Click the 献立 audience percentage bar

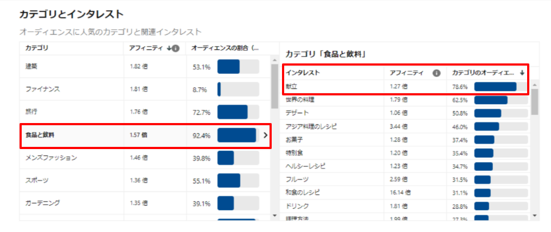tap(495, 86)
